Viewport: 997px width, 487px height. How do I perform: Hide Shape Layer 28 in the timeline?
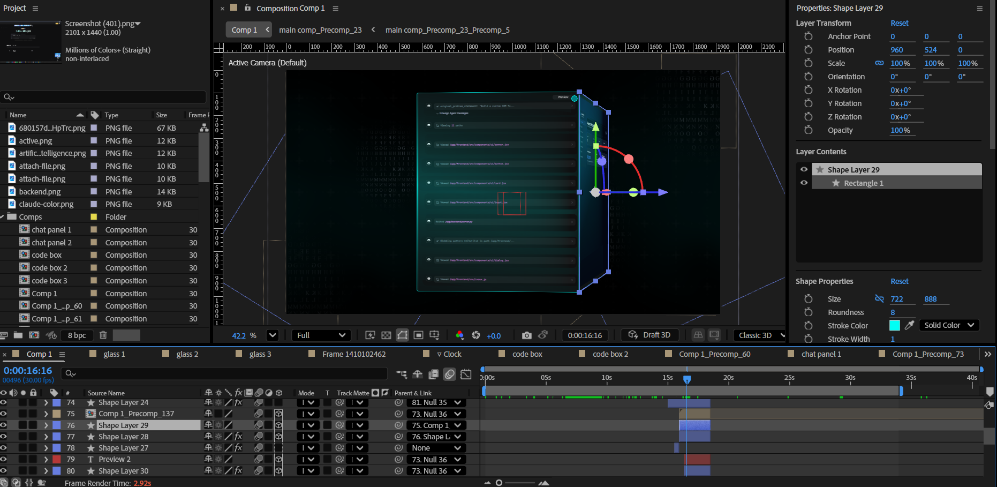[4, 437]
